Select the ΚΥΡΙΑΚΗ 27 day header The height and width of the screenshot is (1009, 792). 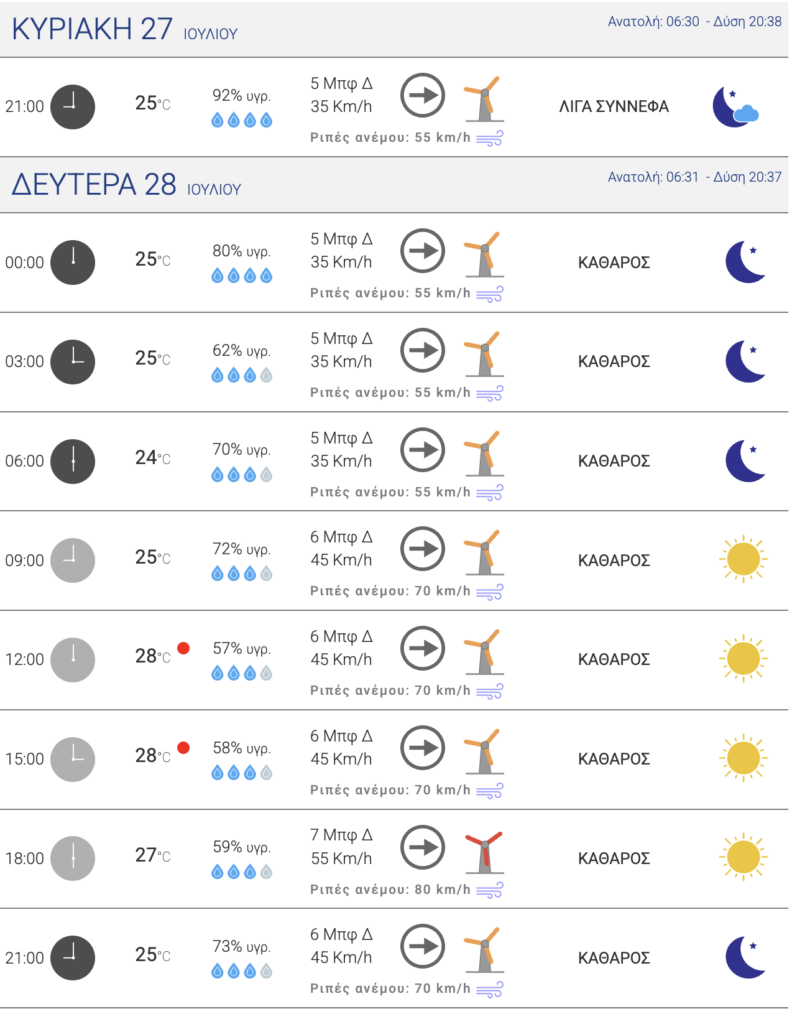124,29
